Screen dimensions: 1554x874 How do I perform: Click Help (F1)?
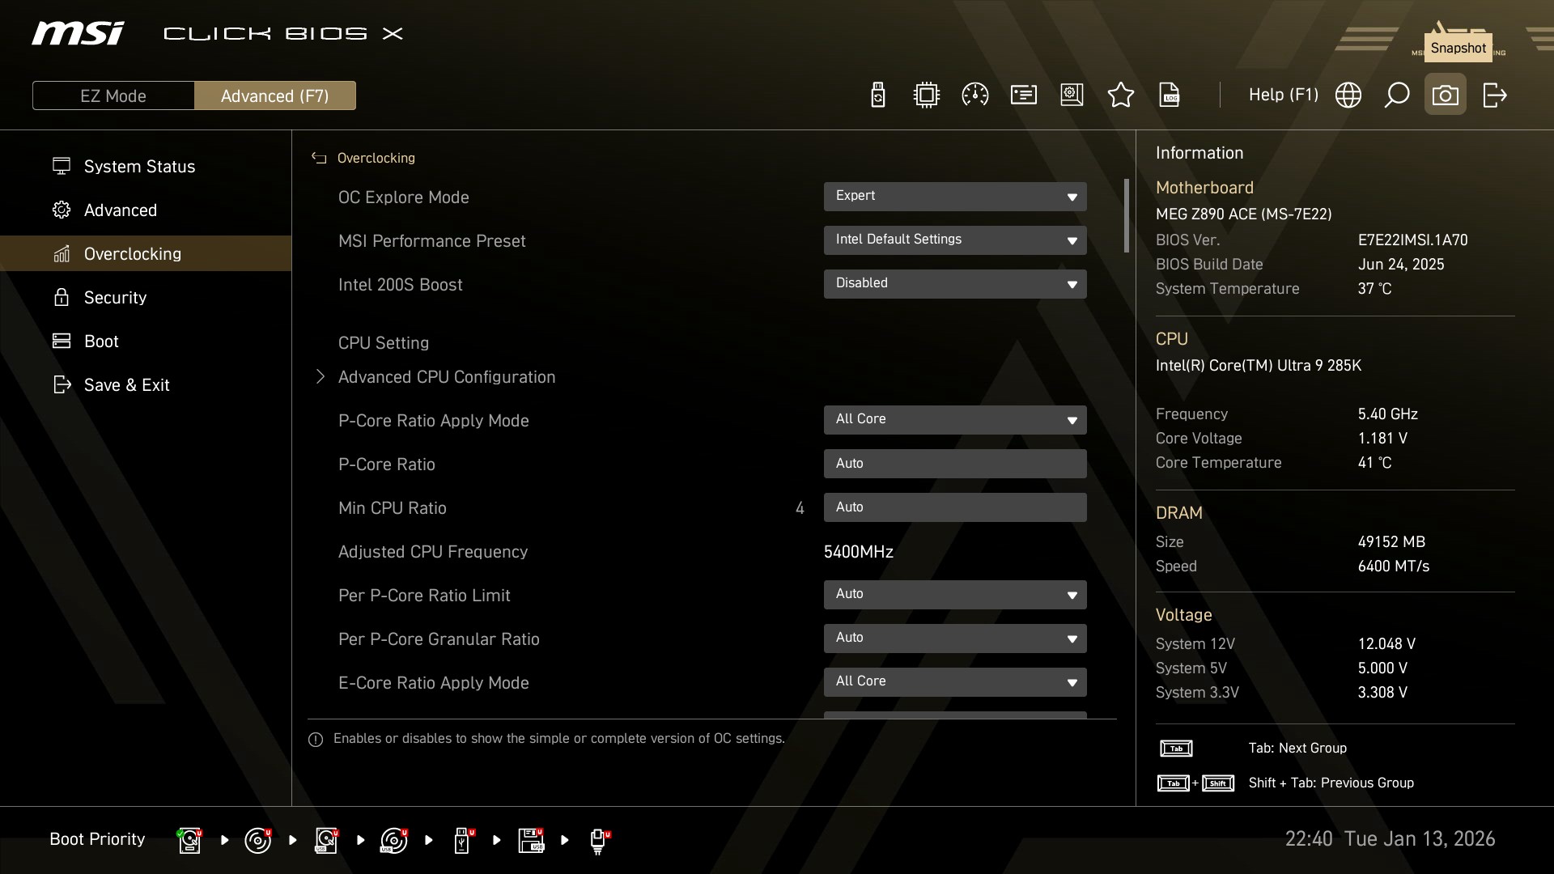click(x=1283, y=95)
